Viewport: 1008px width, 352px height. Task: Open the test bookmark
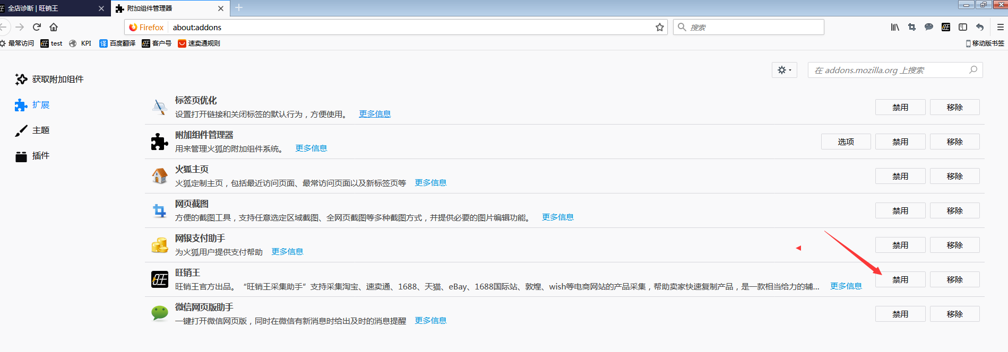[51, 43]
